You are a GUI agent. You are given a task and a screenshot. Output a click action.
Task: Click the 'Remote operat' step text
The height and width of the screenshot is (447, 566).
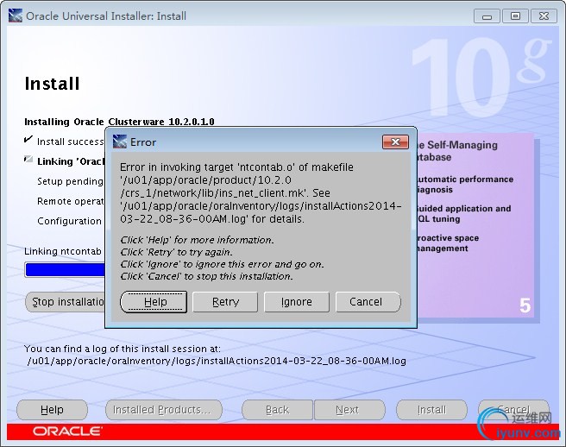[71, 201]
